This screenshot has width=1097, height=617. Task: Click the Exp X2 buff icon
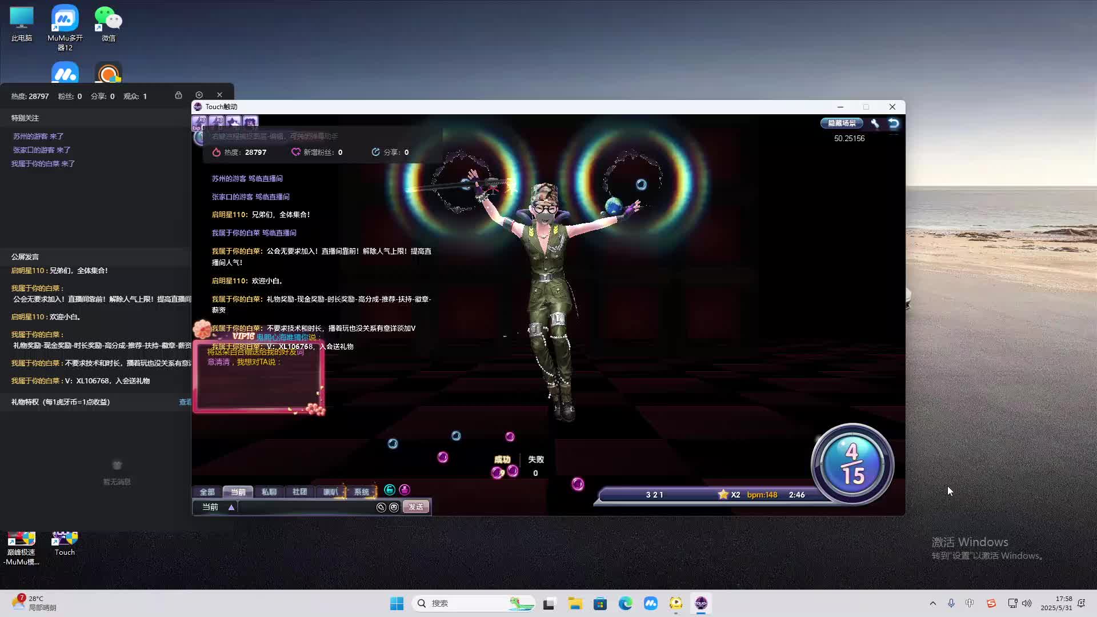coord(199,122)
